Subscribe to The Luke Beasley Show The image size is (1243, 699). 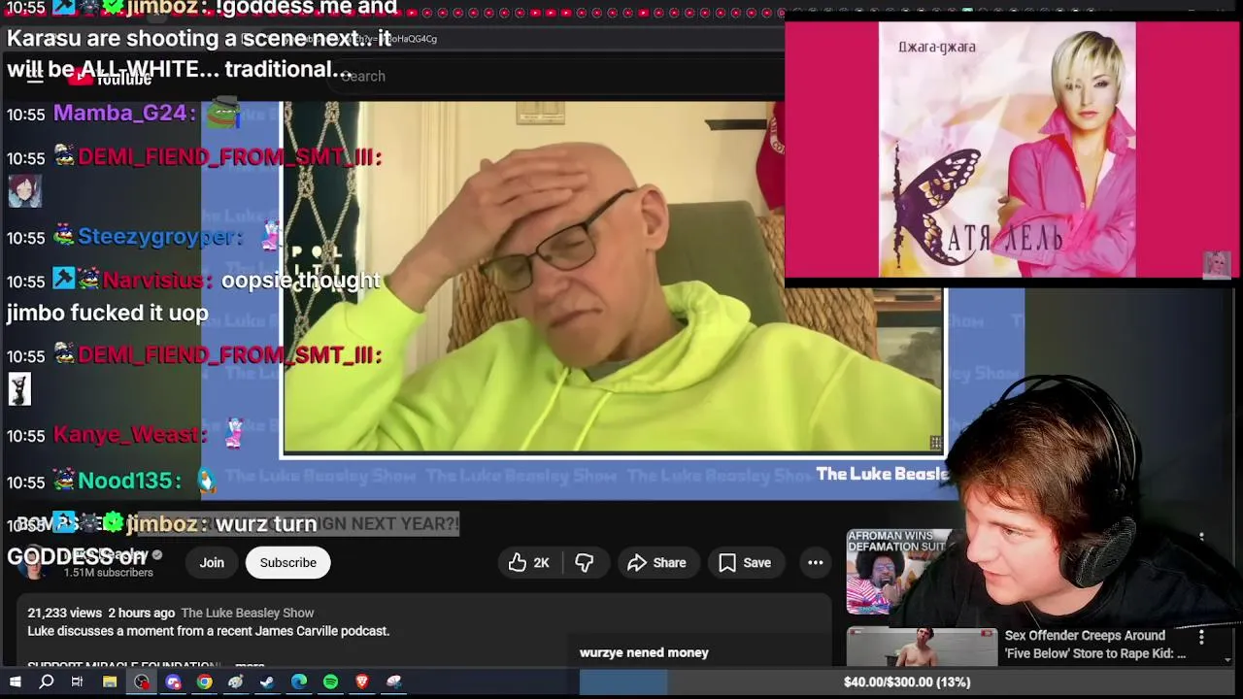pos(288,563)
